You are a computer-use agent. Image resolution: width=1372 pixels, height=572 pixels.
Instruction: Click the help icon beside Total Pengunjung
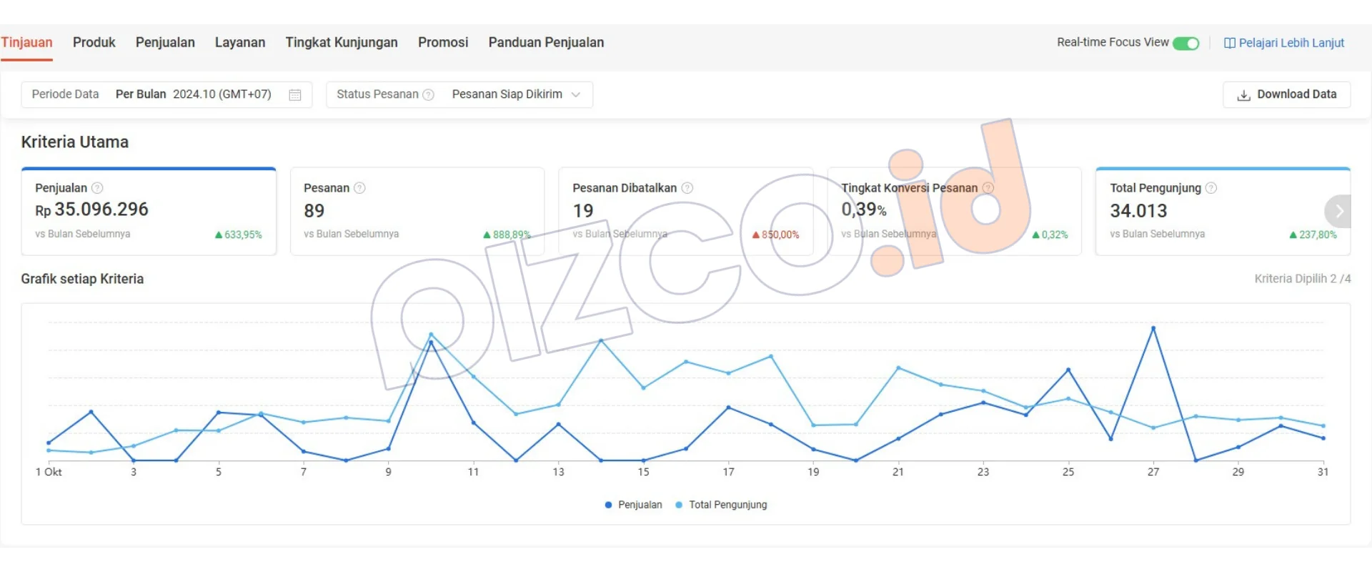[x=1211, y=188]
